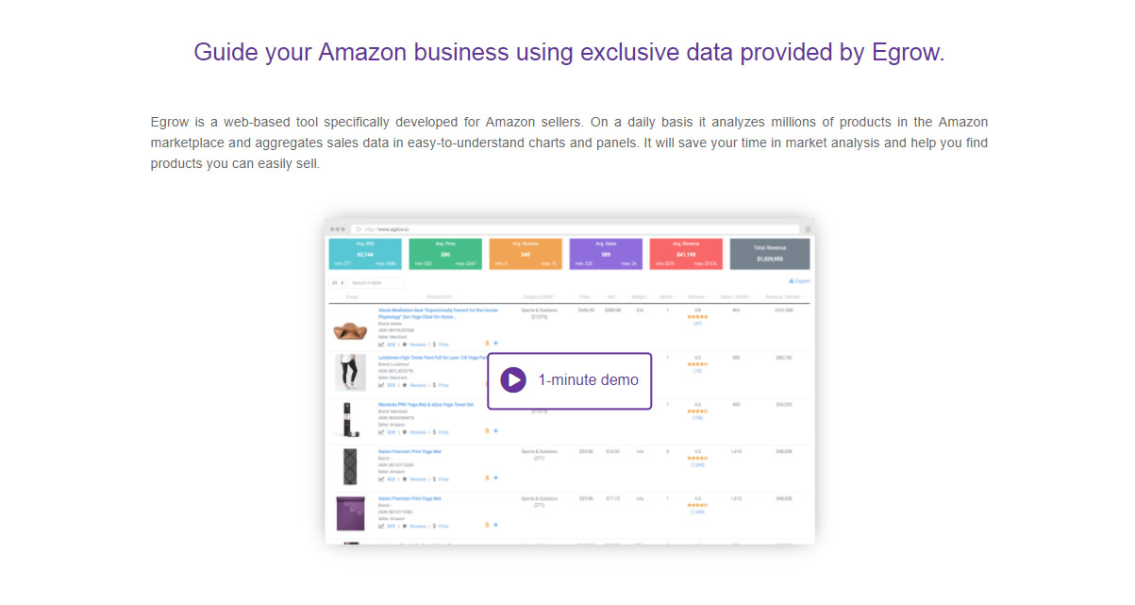Image resolution: width=1135 pixels, height=605 pixels.
Task: Select the teal Avg. BSR card
Action: pyautogui.click(x=364, y=253)
